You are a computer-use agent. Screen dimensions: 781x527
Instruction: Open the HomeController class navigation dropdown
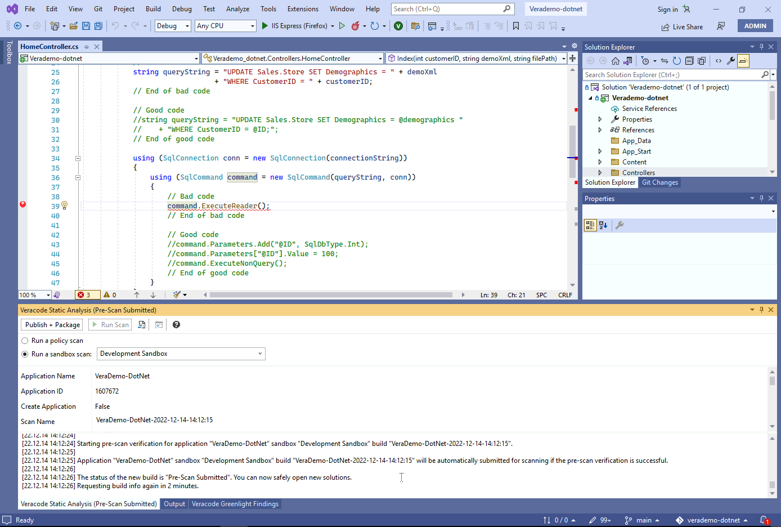point(293,58)
